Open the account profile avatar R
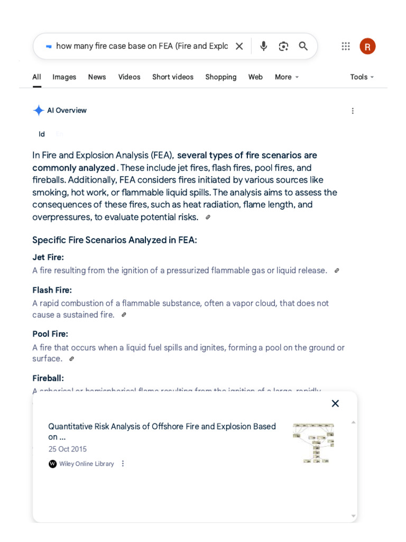Image resolution: width=406 pixels, height=542 pixels. (367, 47)
